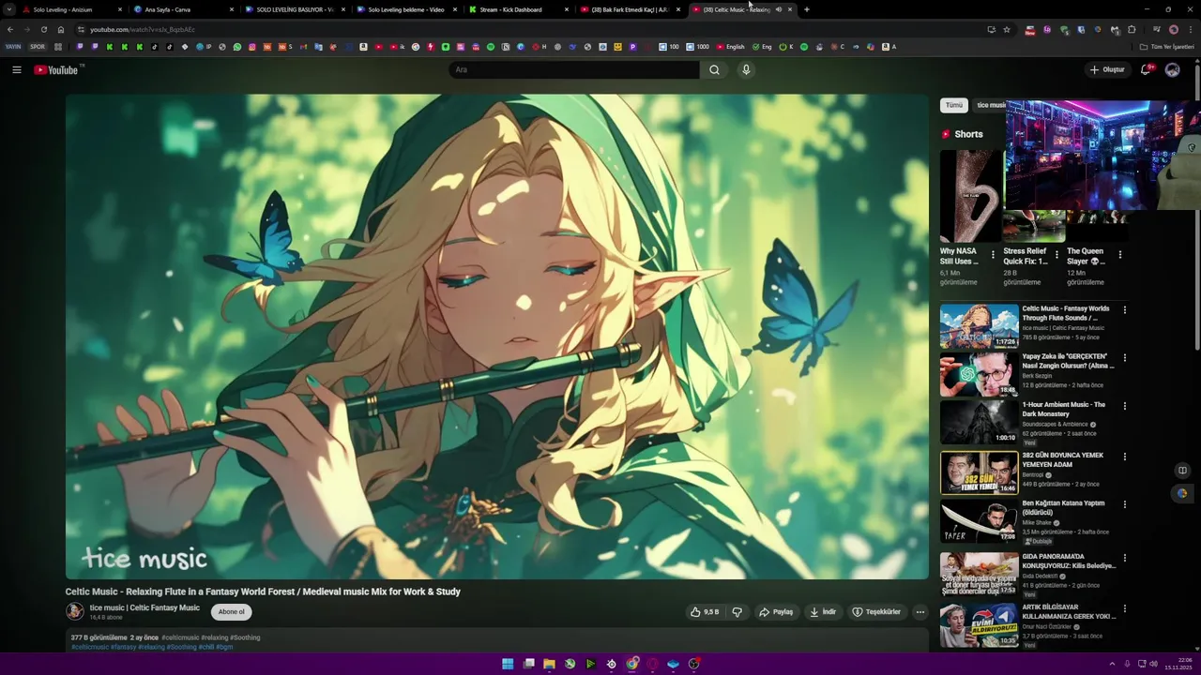Expand the video description box

(497, 642)
